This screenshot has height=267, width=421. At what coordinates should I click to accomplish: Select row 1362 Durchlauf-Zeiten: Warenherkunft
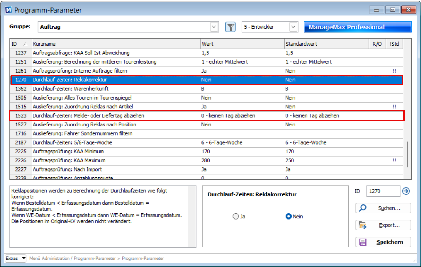[x=207, y=89]
